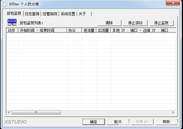Click the 取消 button
Viewport: 183px width, 129px height.
point(118,122)
